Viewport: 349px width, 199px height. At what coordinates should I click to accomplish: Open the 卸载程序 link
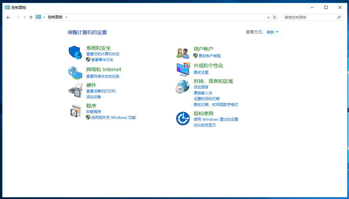tap(94, 112)
